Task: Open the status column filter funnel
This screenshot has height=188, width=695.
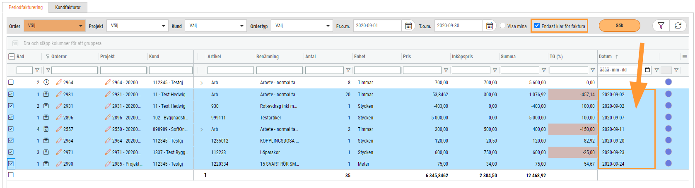Action: [676, 70]
